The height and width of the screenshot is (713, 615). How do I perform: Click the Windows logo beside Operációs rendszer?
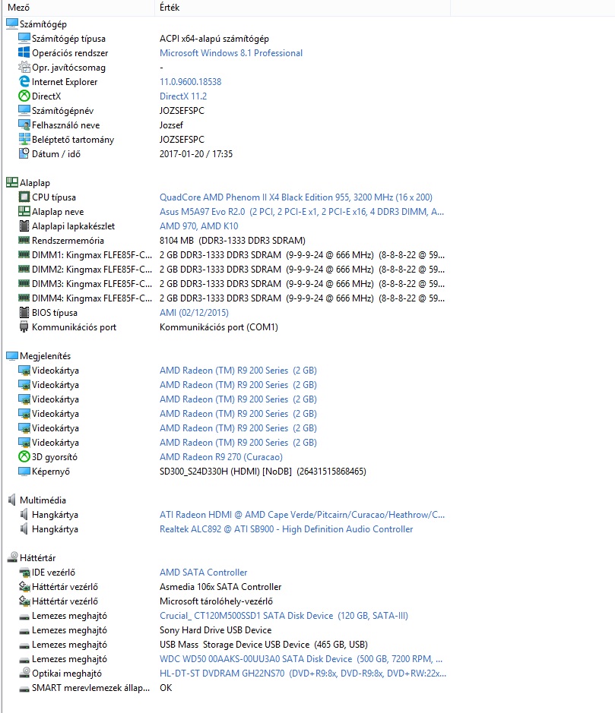(x=24, y=52)
